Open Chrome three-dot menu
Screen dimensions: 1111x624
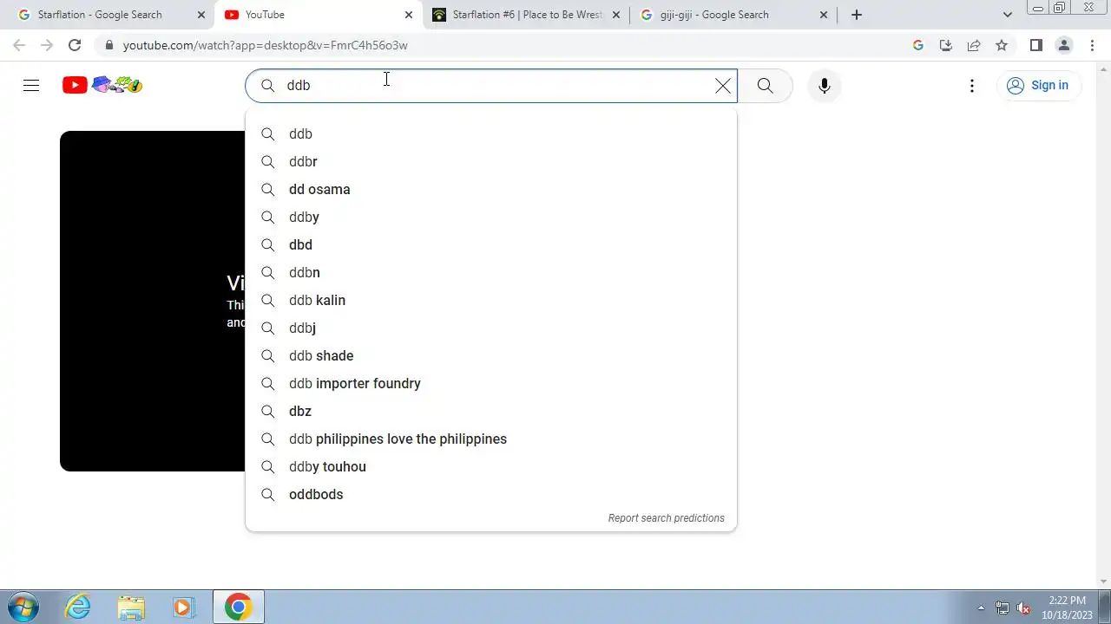point(1092,45)
